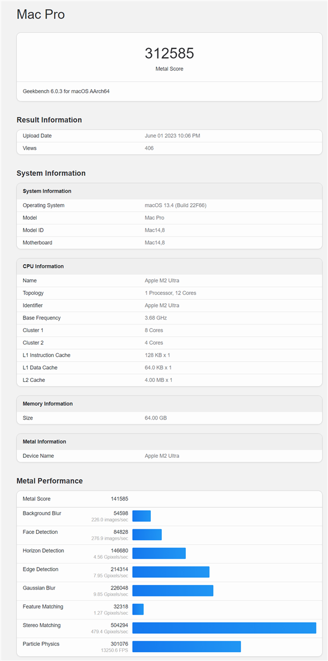
Task: Click the Result Information heading
Action: coord(49,120)
